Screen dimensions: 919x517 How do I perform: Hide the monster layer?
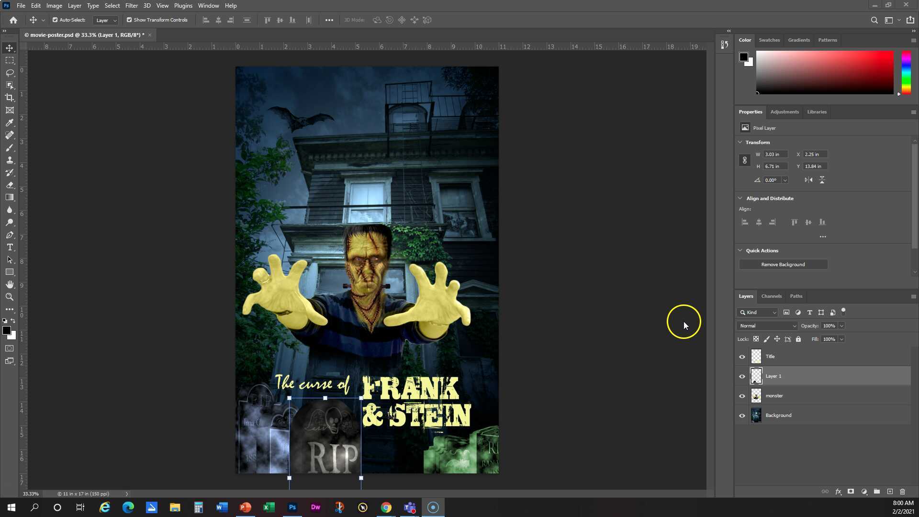tap(741, 396)
